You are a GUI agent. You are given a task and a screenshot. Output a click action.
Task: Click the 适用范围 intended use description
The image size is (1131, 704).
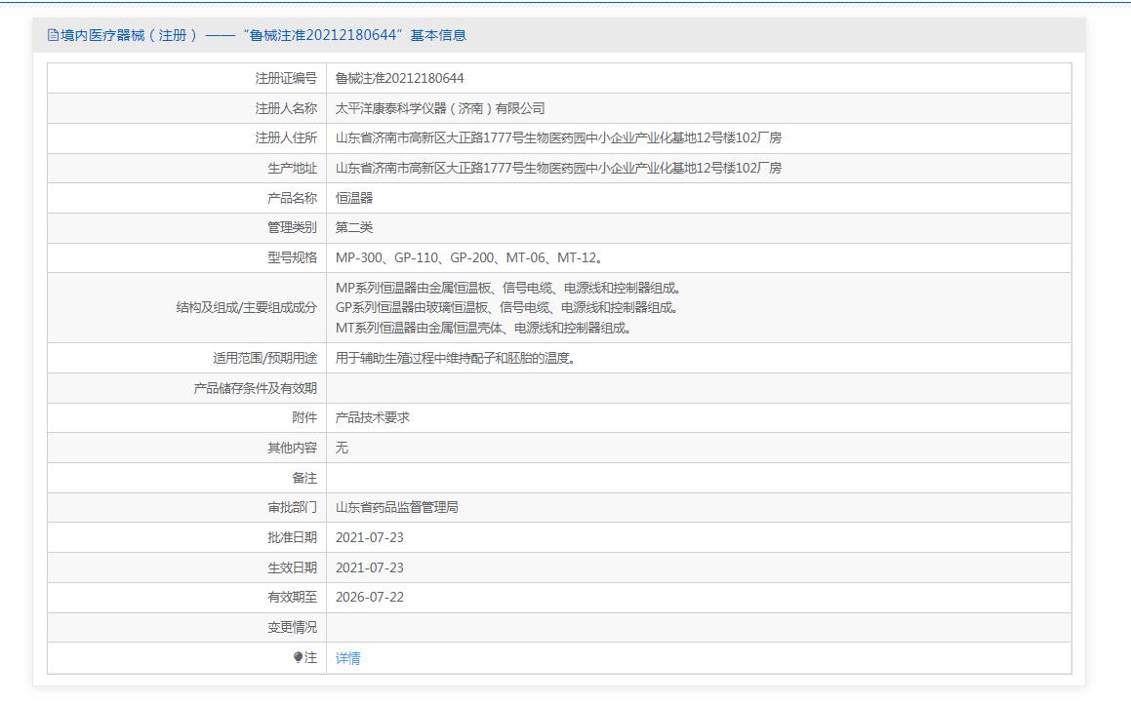pyautogui.click(x=455, y=358)
